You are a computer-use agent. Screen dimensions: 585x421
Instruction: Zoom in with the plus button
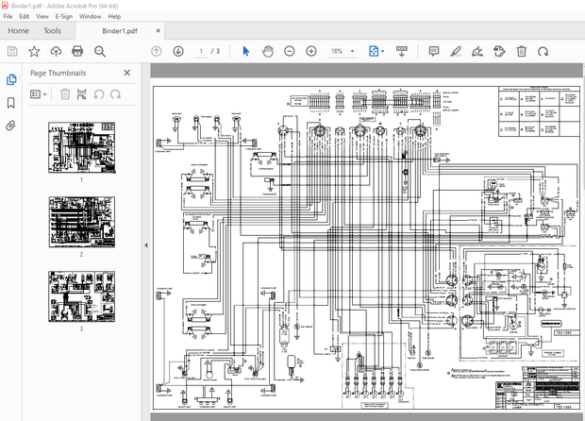coord(311,51)
